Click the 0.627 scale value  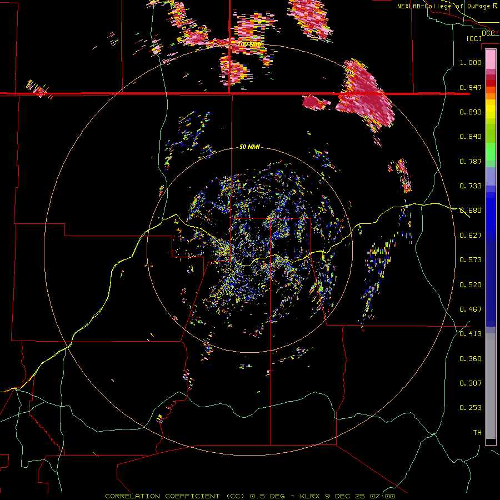click(x=471, y=236)
